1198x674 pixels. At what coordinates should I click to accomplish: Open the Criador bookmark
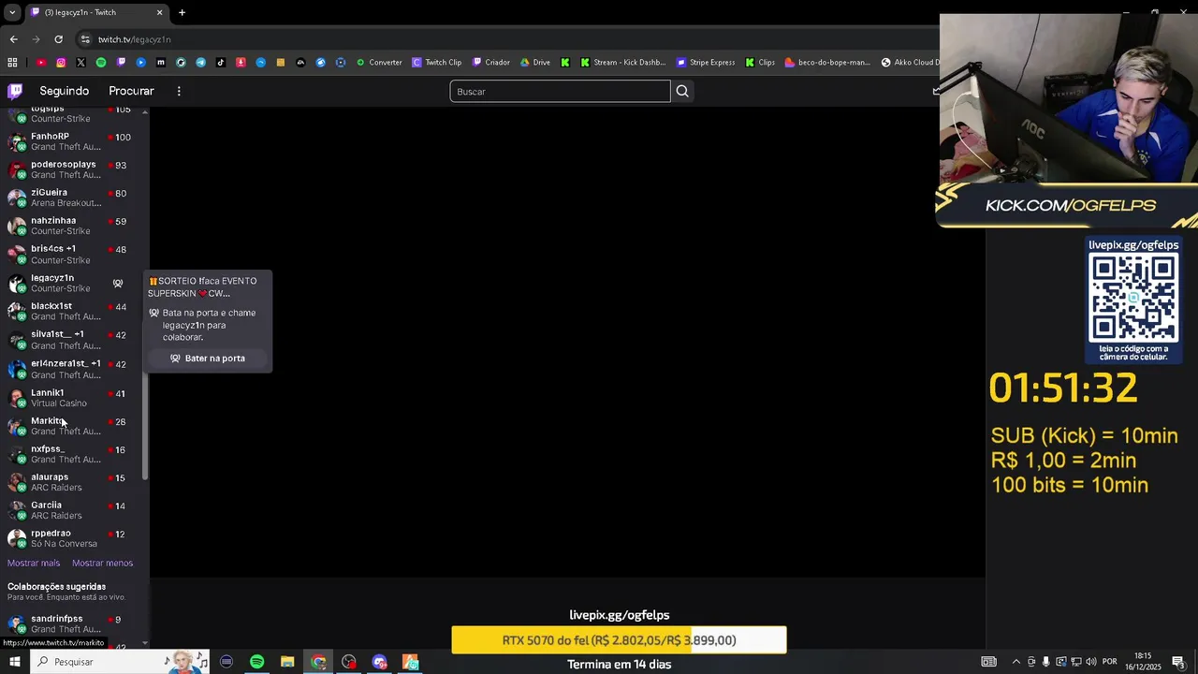pyautogui.click(x=491, y=63)
